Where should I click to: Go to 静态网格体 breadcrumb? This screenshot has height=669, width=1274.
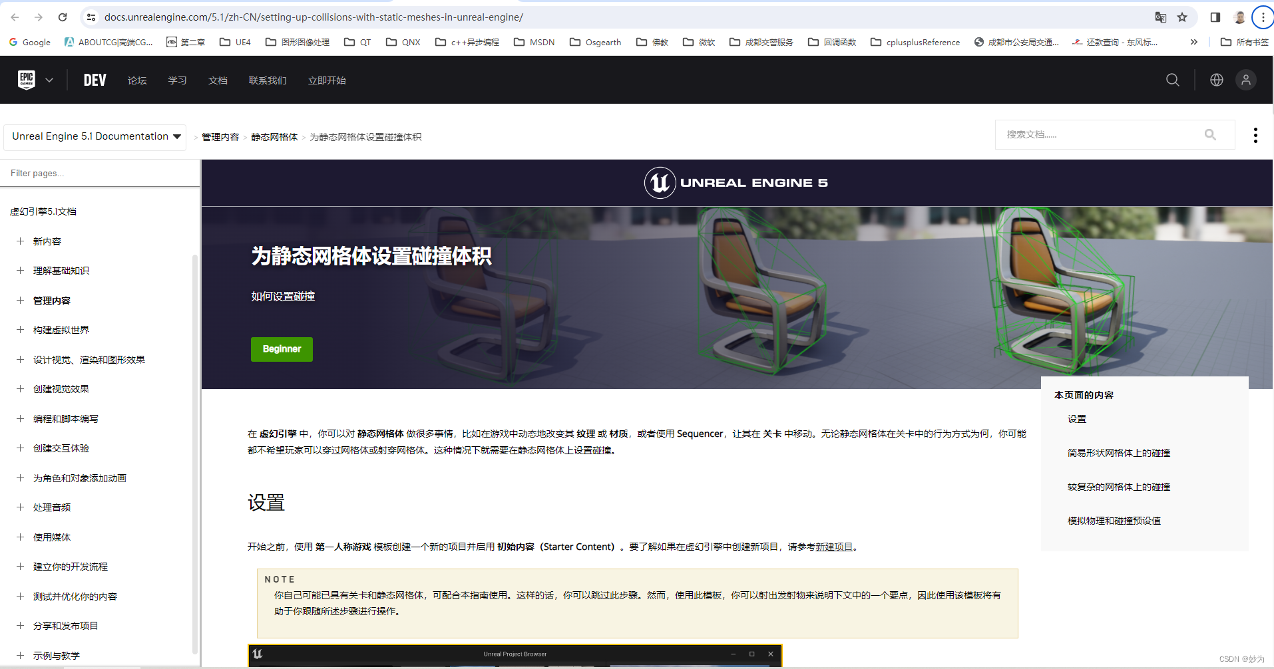[274, 137]
